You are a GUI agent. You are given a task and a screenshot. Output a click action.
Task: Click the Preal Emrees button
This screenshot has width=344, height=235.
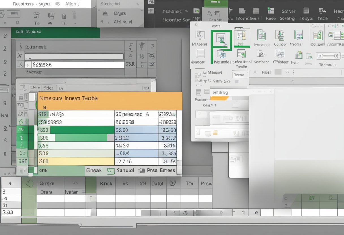[160, 171]
